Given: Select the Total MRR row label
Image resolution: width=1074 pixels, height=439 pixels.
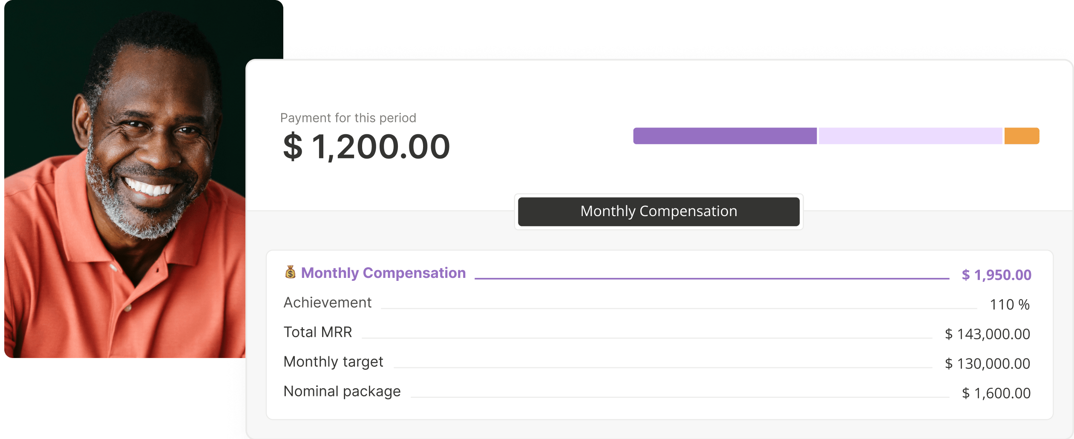Looking at the screenshot, I should pos(318,332).
